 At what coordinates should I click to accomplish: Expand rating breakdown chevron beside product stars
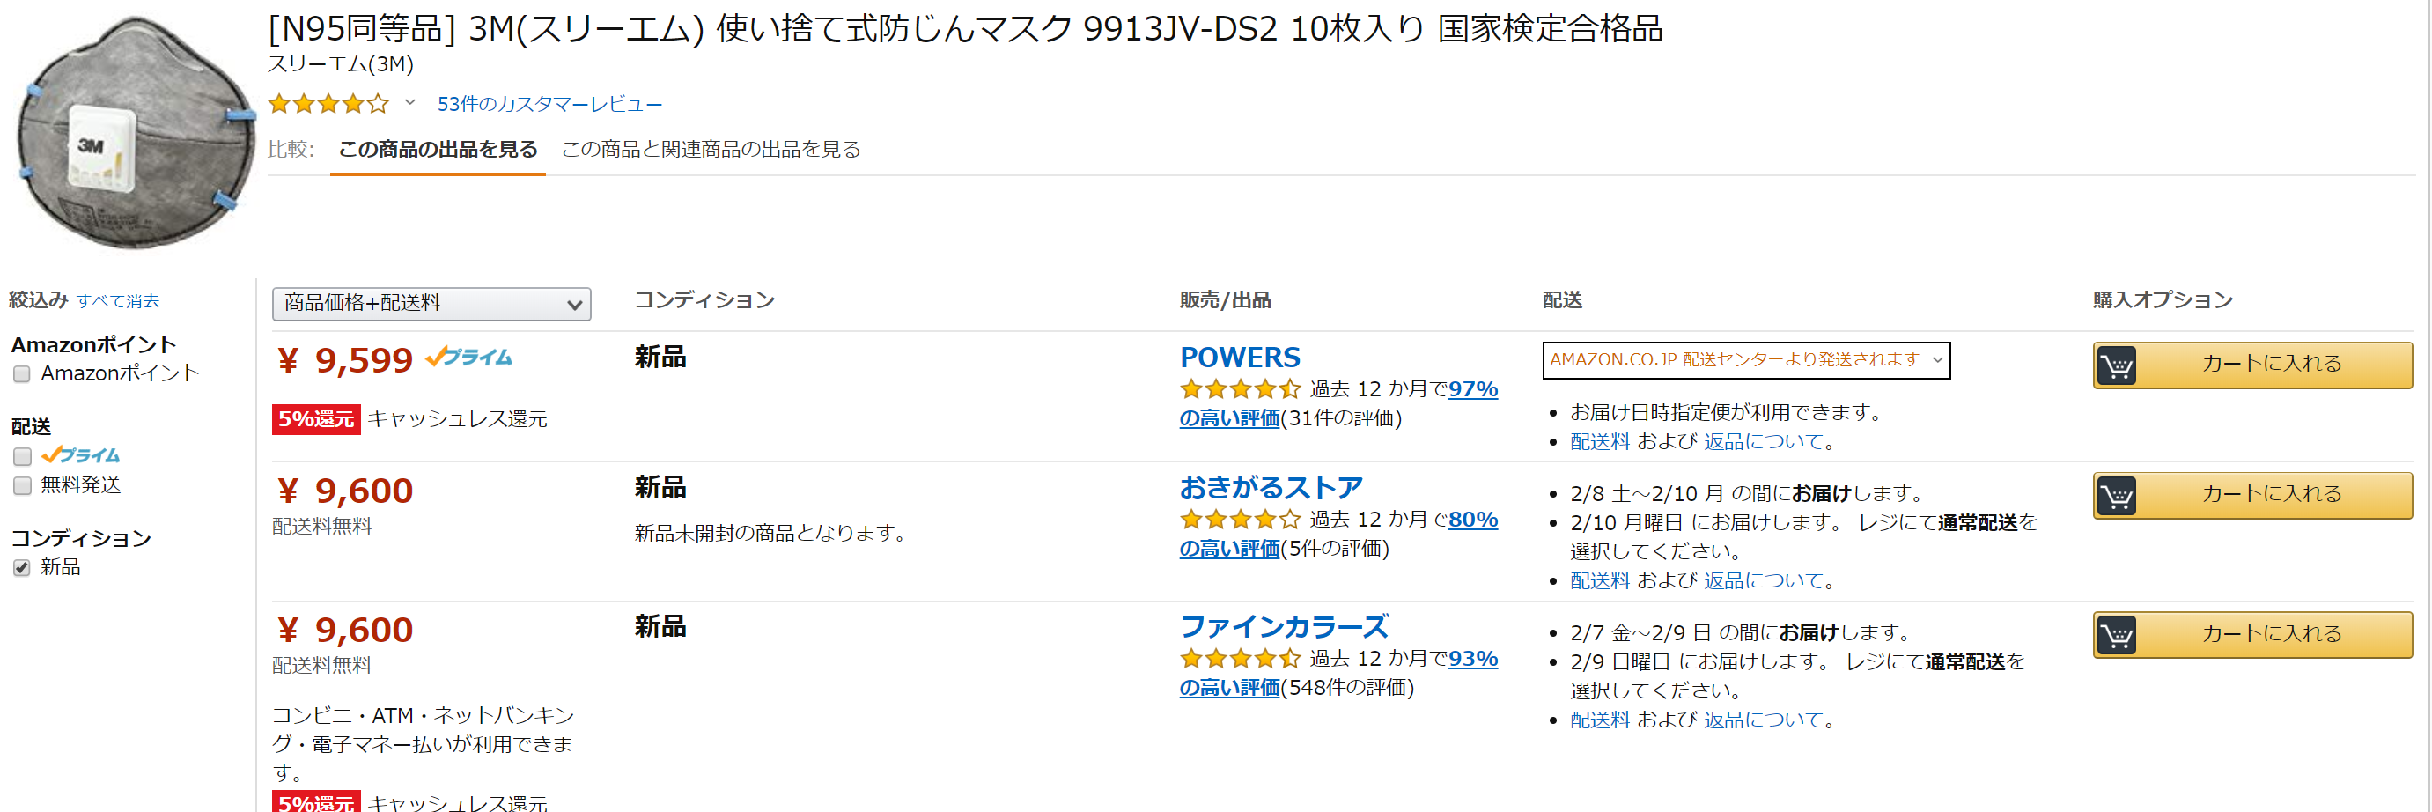(x=409, y=102)
